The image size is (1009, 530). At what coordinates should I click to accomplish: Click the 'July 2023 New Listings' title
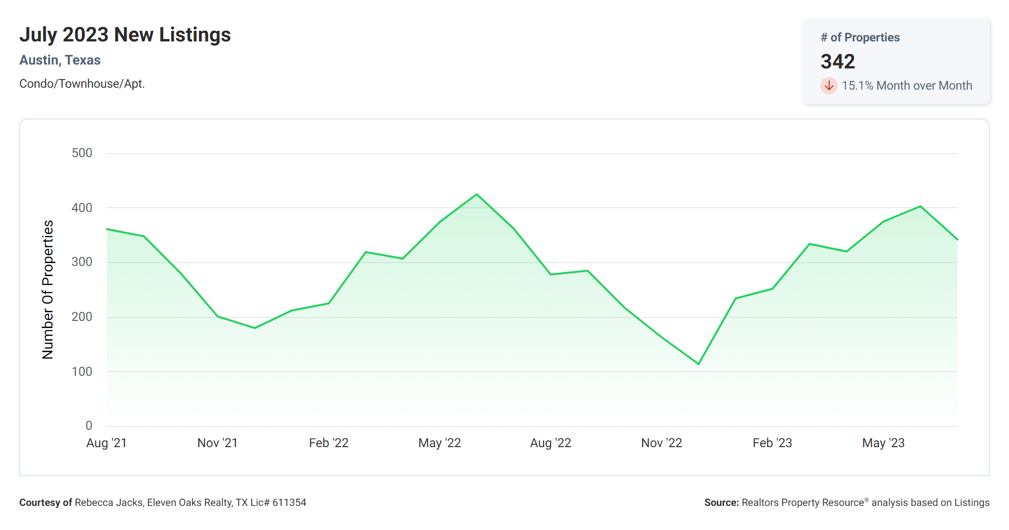125,35
